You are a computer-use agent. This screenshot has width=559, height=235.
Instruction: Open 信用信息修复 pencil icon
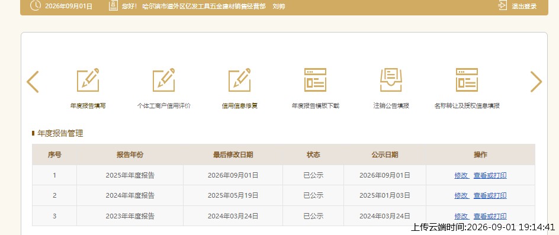click(x=240, y=80)
